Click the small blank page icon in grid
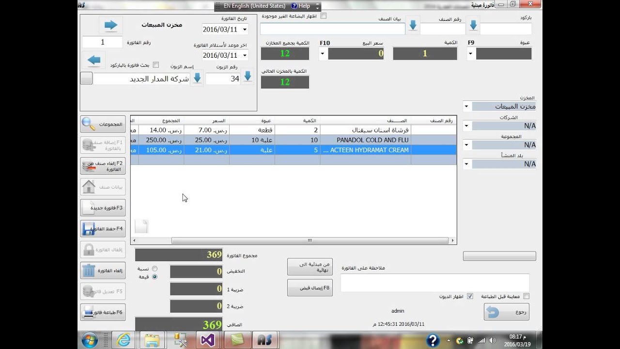Image resolution: width=620 pixels, height=349 pixels. point(141,226)
